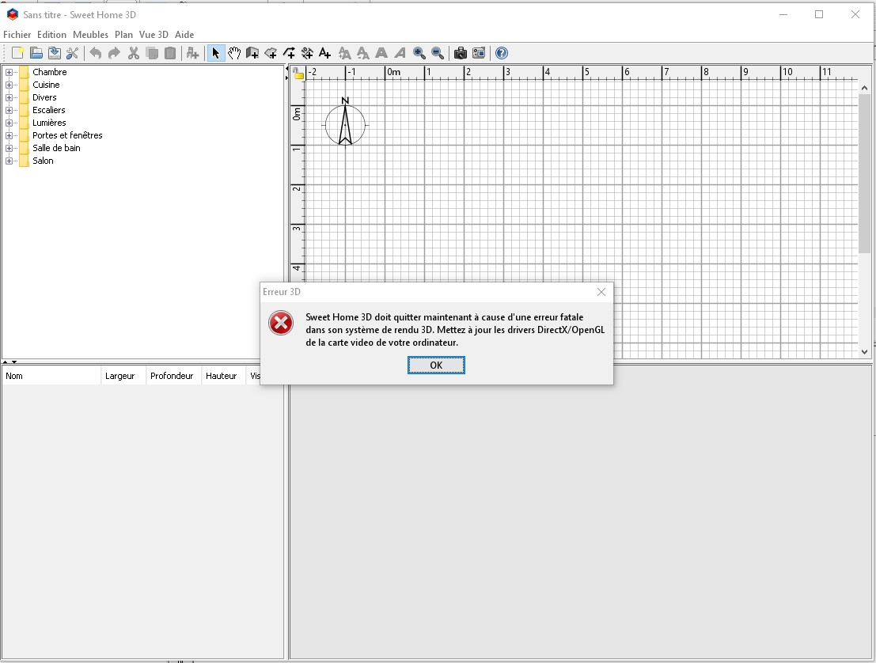Add furniture to home icon
The height and width of the screenshot is (663, 876).
(x=193, y=53)
